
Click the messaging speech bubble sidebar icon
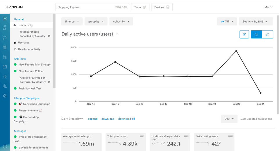(x=5, y=38)
